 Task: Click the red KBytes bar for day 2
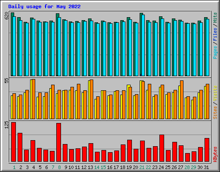tap(20, 147)
